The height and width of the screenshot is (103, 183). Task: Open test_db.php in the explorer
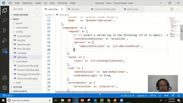[24, 49]
